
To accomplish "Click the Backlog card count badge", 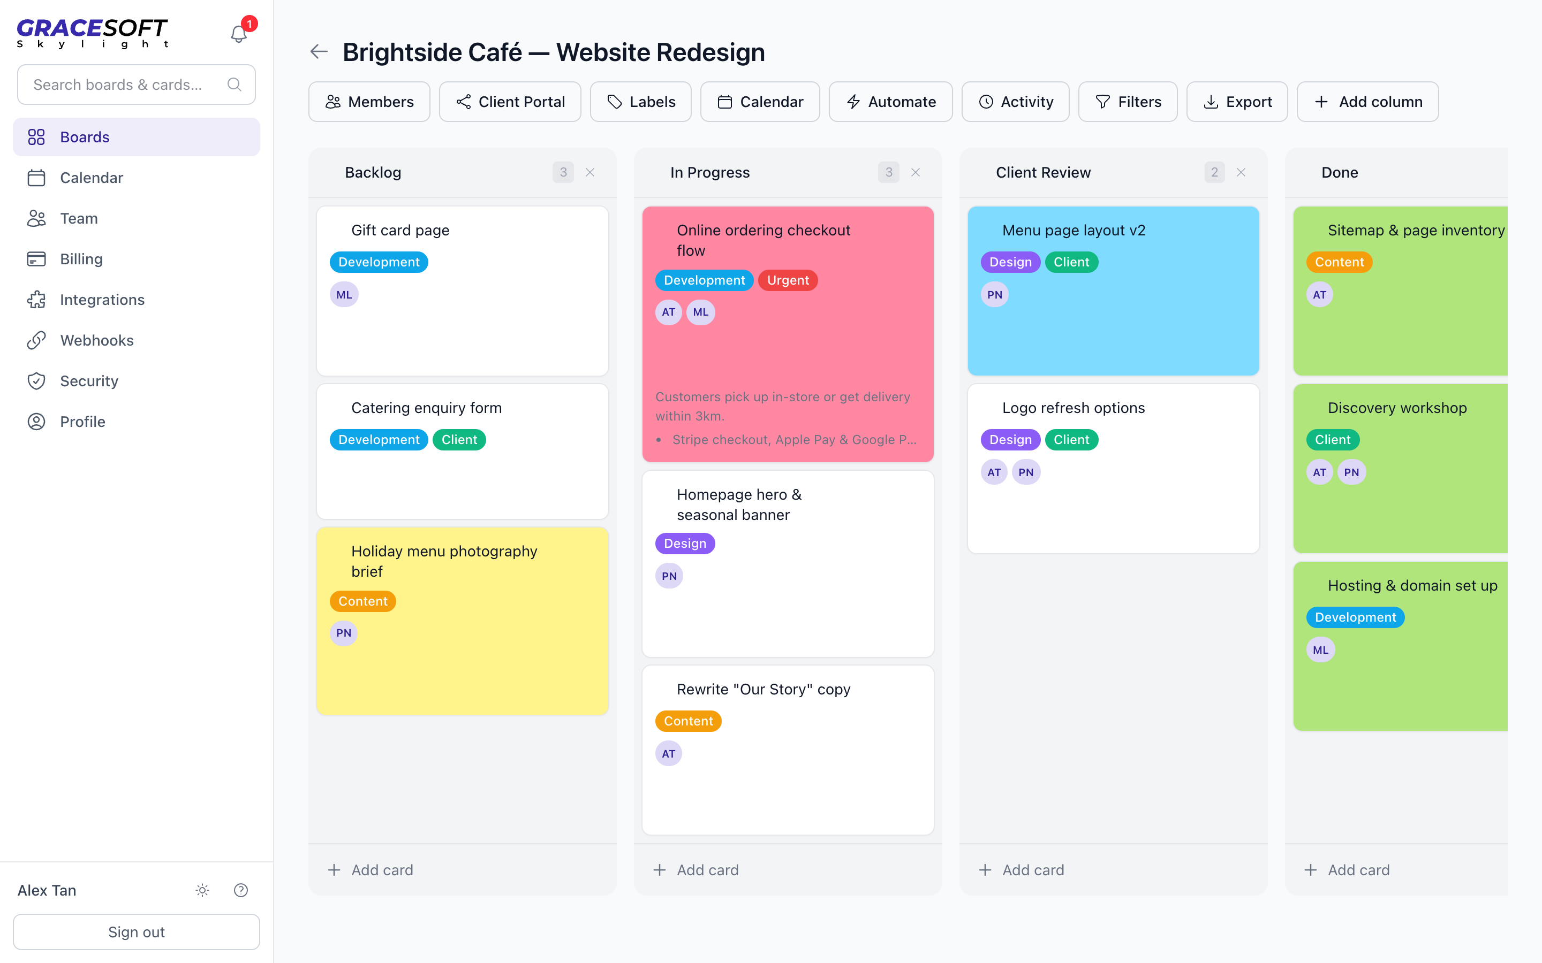I will click(x=563, y=172).
